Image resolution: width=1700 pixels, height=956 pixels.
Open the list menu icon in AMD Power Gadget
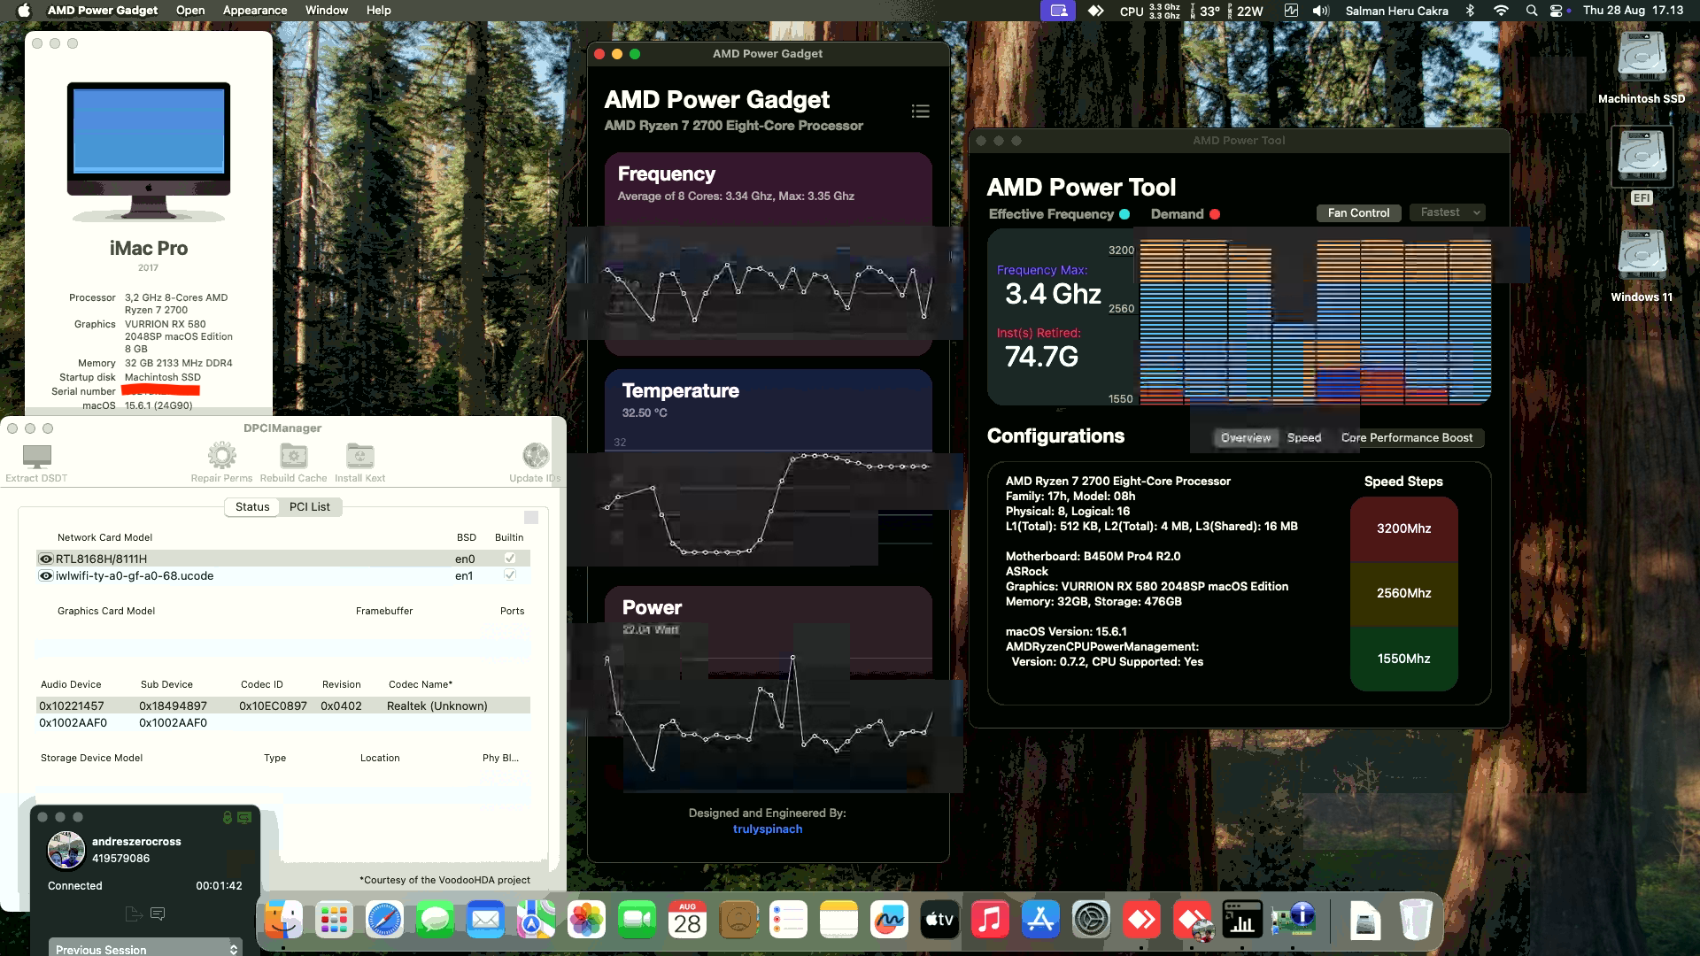pos(920,112)
